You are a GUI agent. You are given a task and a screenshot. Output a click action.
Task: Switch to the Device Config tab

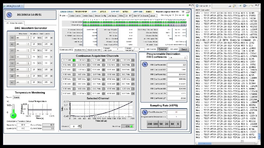[100, 16]
